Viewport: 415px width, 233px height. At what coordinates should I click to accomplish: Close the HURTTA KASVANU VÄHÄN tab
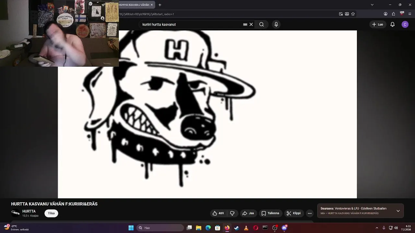tap(151, 5)
